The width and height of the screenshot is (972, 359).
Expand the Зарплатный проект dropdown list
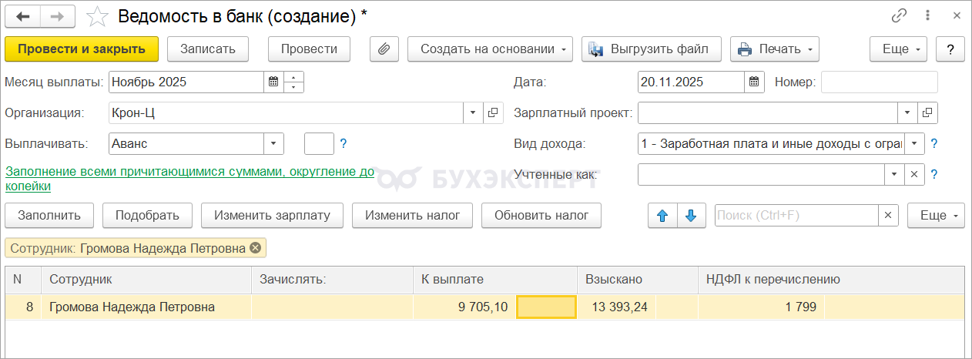tap(907, 112)
